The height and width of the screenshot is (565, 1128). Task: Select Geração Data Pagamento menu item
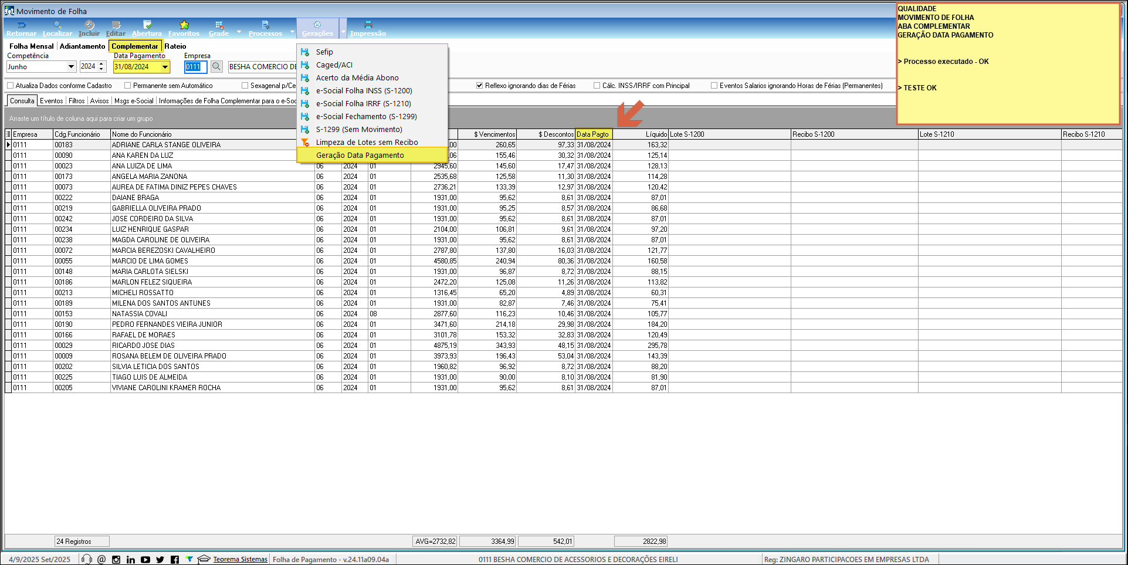coord(372,155)
